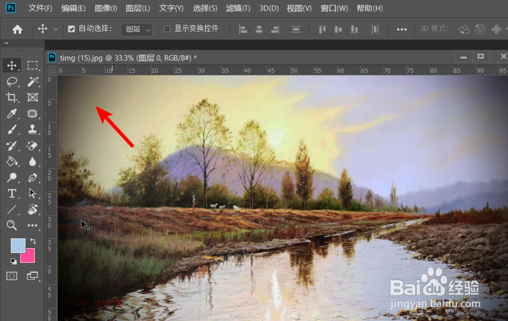Select the Brush tool
508x321 pixels.
pyautogui.click(x=12, y=130)
